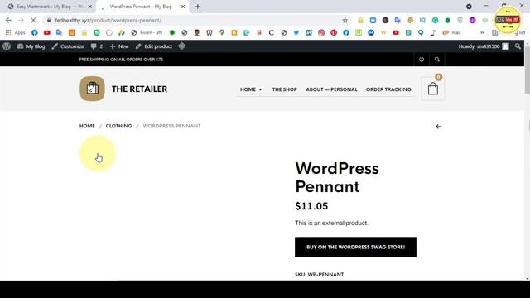The width and height of the screenshot is (530, 298).
Task: Open ABOUT — PERSONAL page
Action: click(x=331, y=89)
